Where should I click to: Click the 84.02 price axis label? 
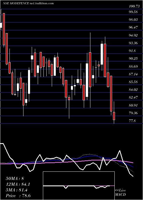pyautogui.click(x=134, y=90)
